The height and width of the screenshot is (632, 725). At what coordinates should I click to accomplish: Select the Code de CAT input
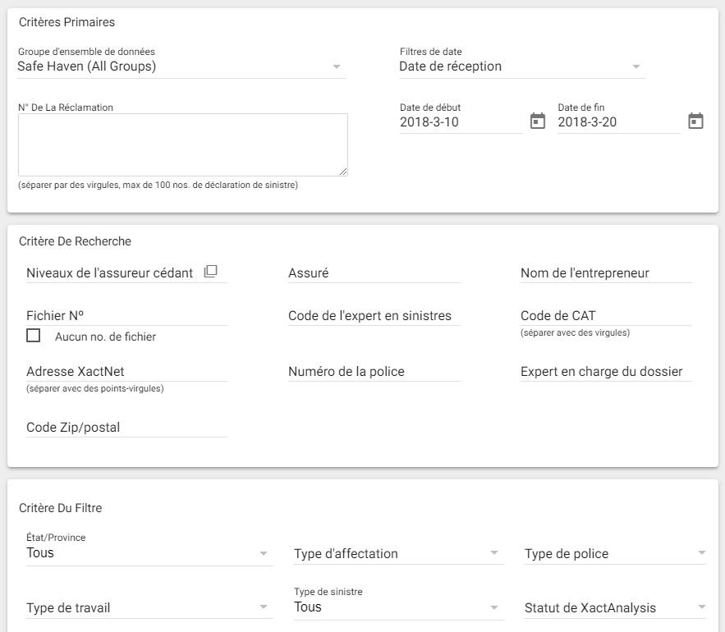(x=605, y=316)
